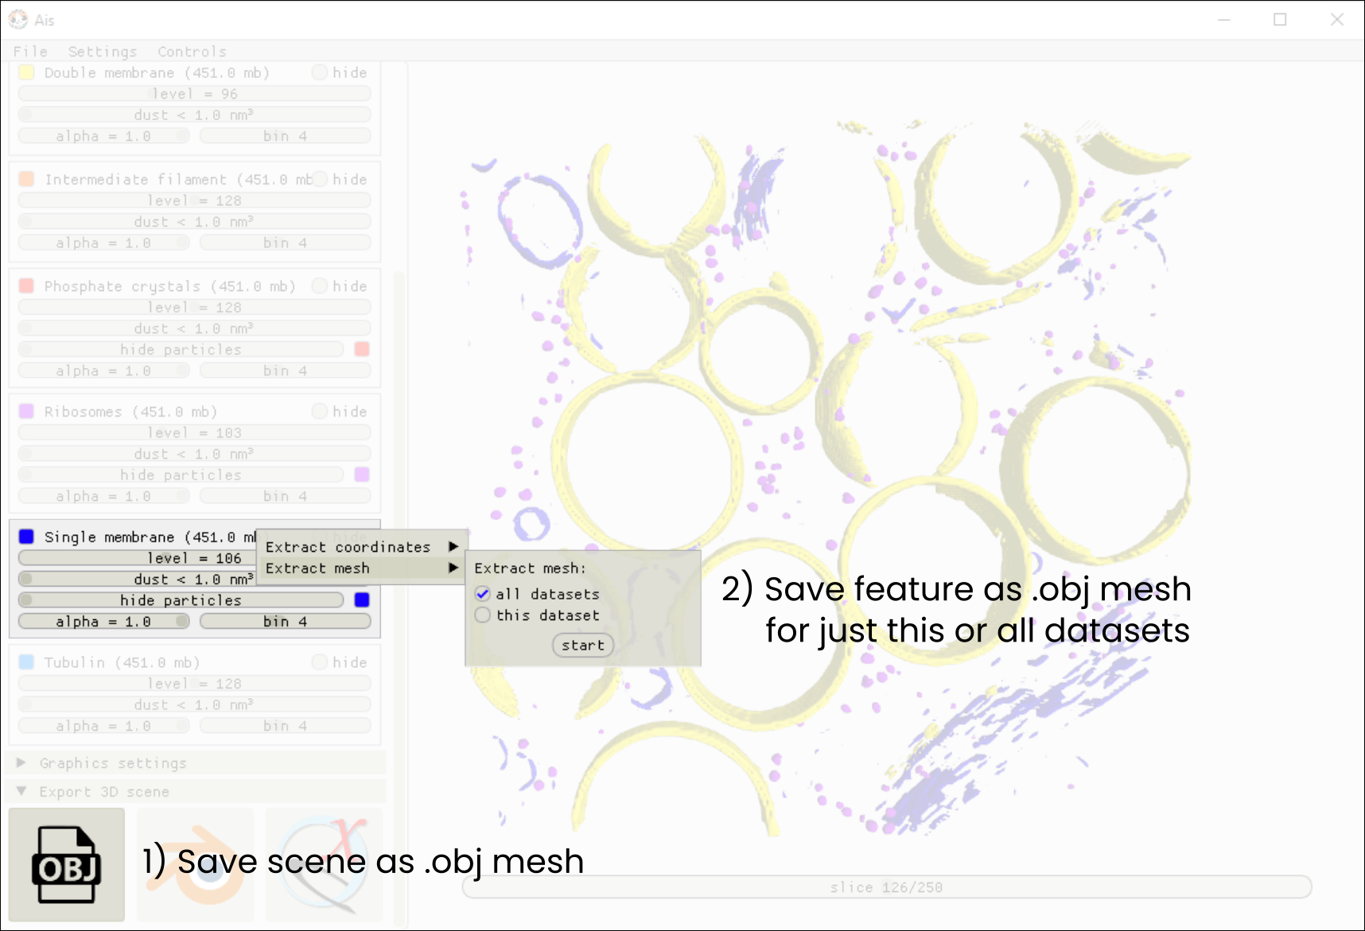The image size is (1365, 931).
Task: Toggle hide particles for Ribosomes
Action: [181, 475]
